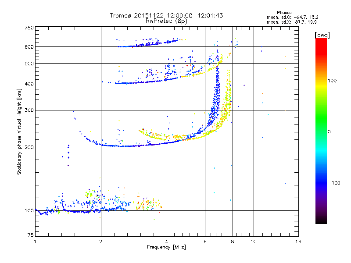351x263 pixels.
Task: Click the 'Frequency [MHz]' axis label
Action: click(x=166, y=247)
